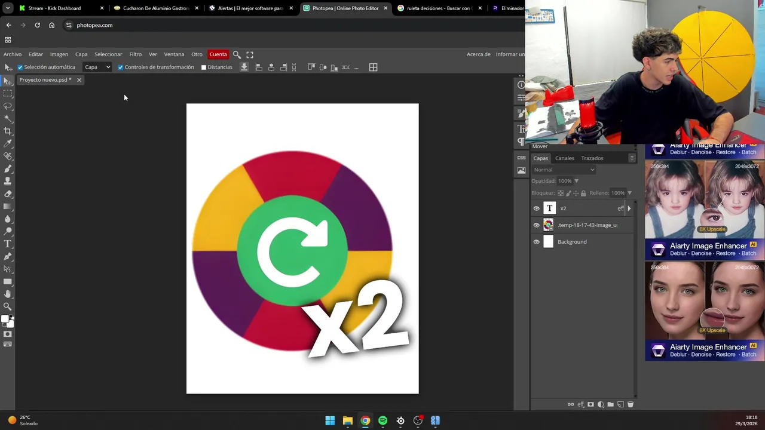This screenshot has height=430, width=765.
Task: Open the Capa auto-select dropdown
Action: click(x=97, y=67)
